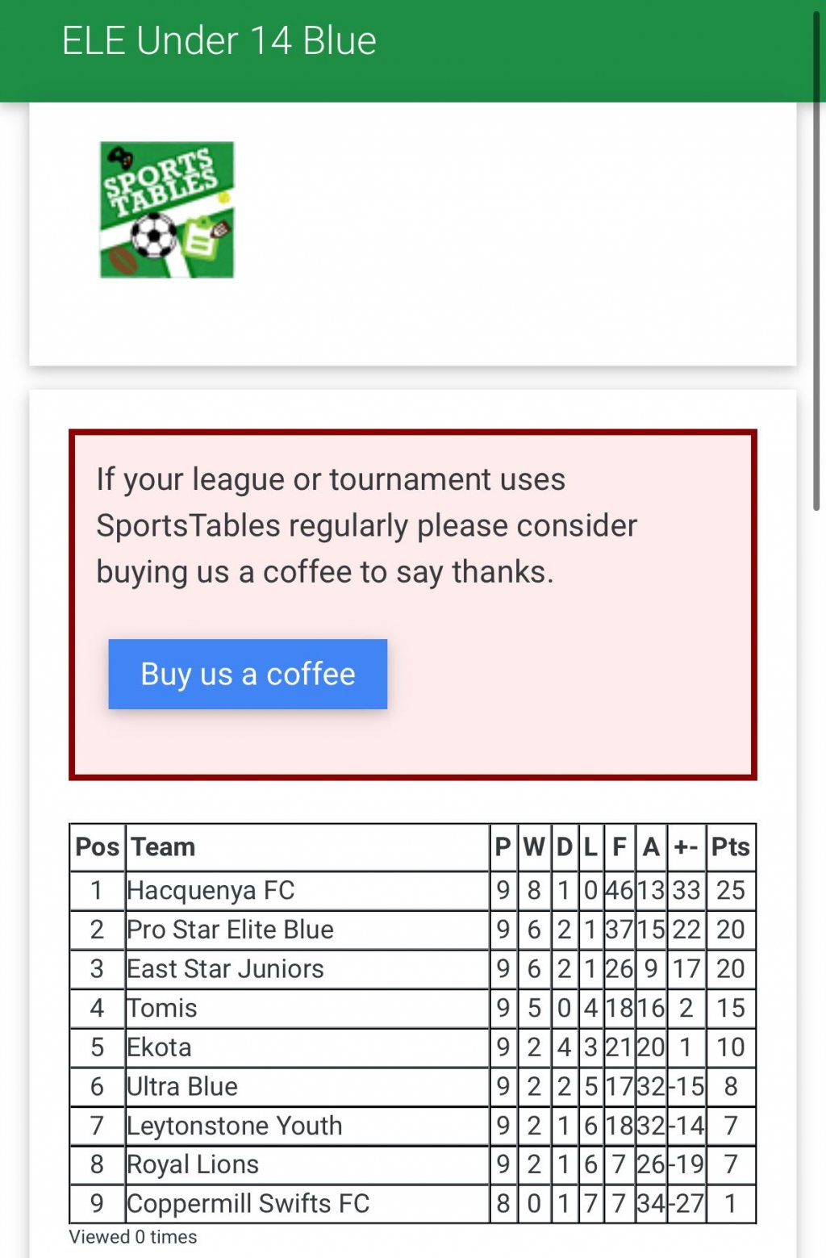Click the coffee donation message text
Image resolution: width=826 pixels, height=1258 pixels.
pyautogui.click(x=367, y=525)
